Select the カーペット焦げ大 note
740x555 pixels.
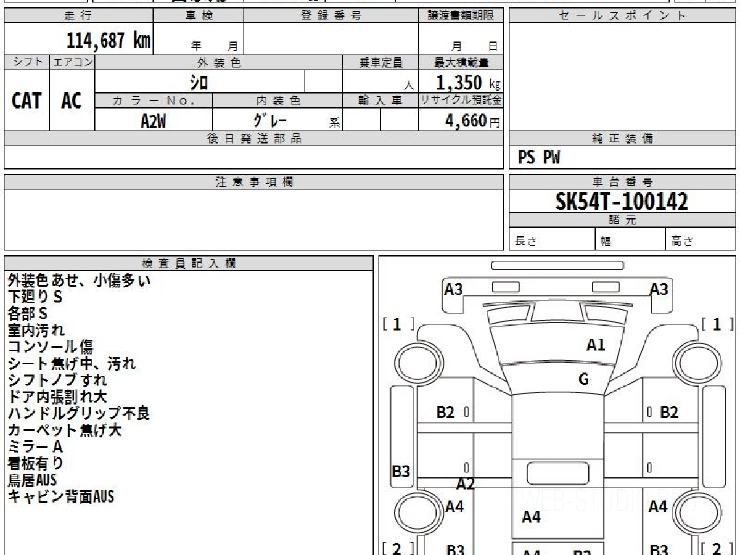(65, 430)
